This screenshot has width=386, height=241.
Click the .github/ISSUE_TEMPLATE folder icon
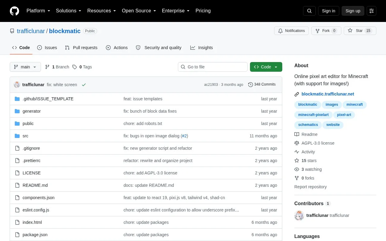click(x=17, y=99)
